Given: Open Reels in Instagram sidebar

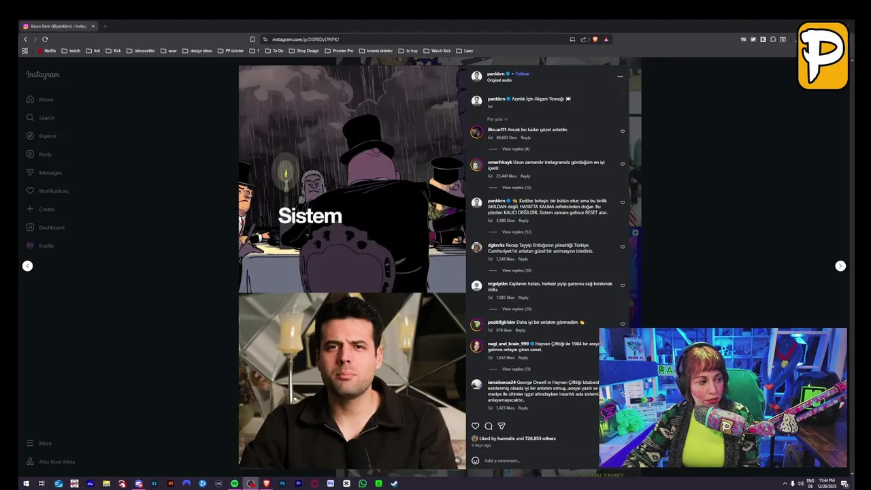Looking at the screenshot, I should 39,154.
